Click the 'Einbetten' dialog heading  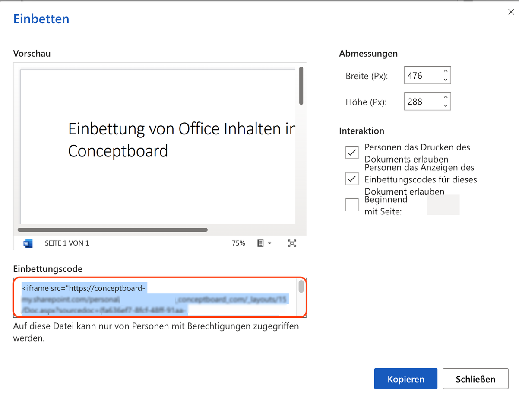[x=41, y=19]
